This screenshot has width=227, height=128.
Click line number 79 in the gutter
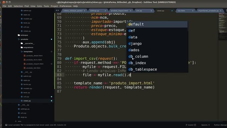point(59,58)
